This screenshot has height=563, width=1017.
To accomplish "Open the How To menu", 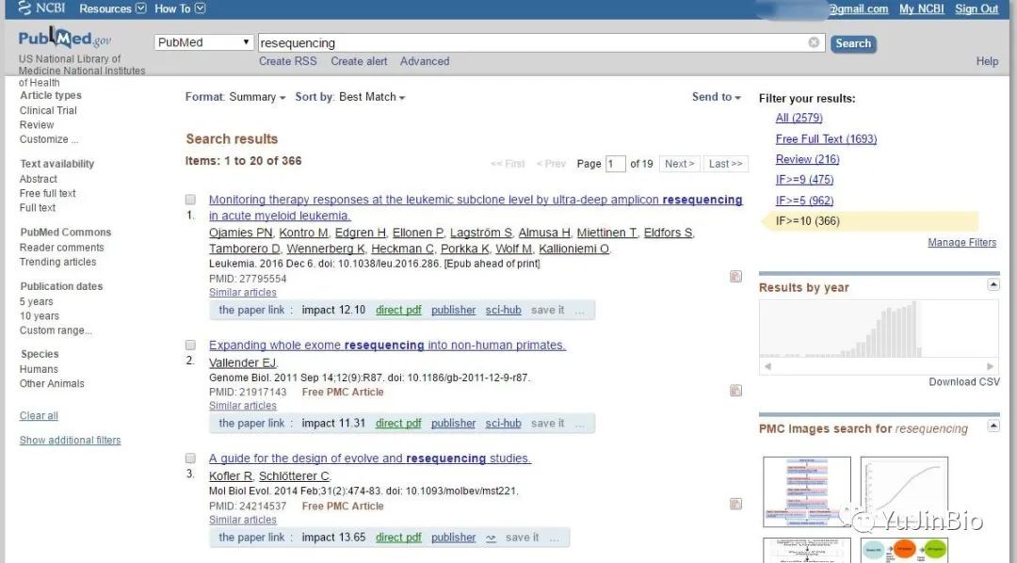I will pyautogui.click(x=180, y=8).
